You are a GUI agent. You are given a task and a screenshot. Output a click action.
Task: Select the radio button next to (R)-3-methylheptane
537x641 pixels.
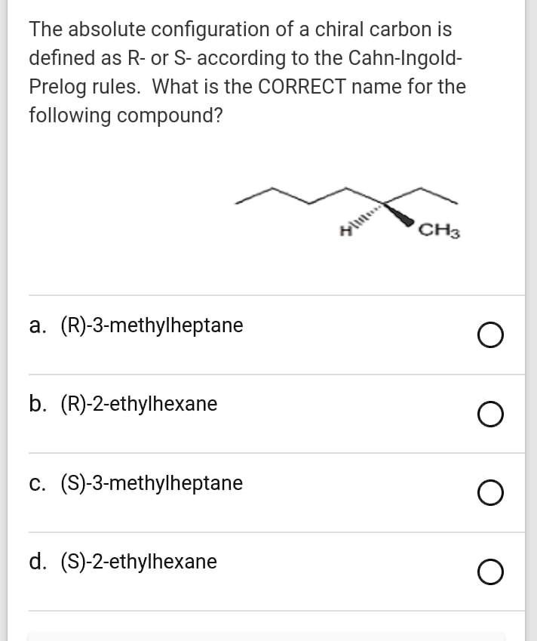(491, 334)
